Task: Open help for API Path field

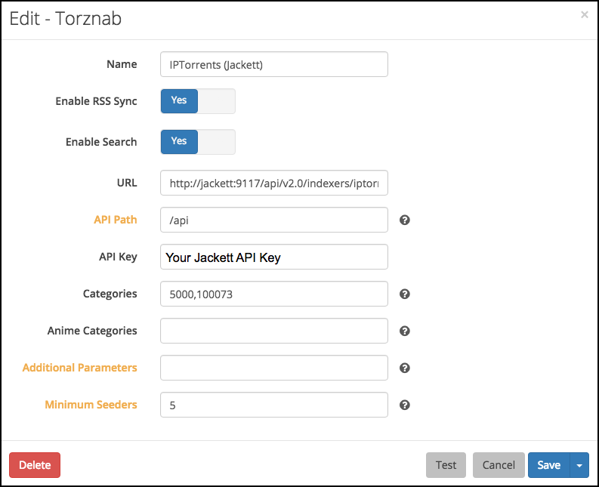Action: pyautogui.click(x=405, y=220)
